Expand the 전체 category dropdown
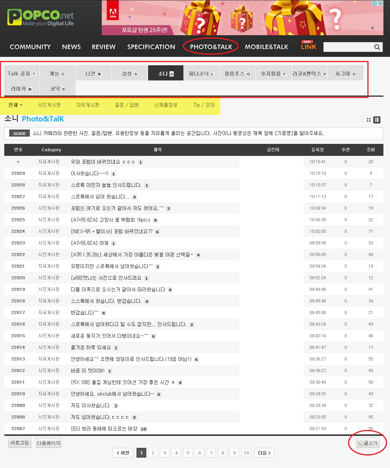This screenshot has width=390, height=468. [x=15, y=105]
